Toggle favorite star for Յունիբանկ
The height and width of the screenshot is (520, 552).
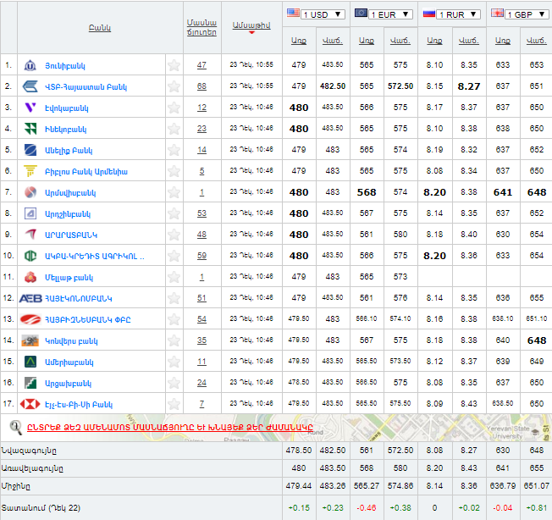tap(174, 65)
